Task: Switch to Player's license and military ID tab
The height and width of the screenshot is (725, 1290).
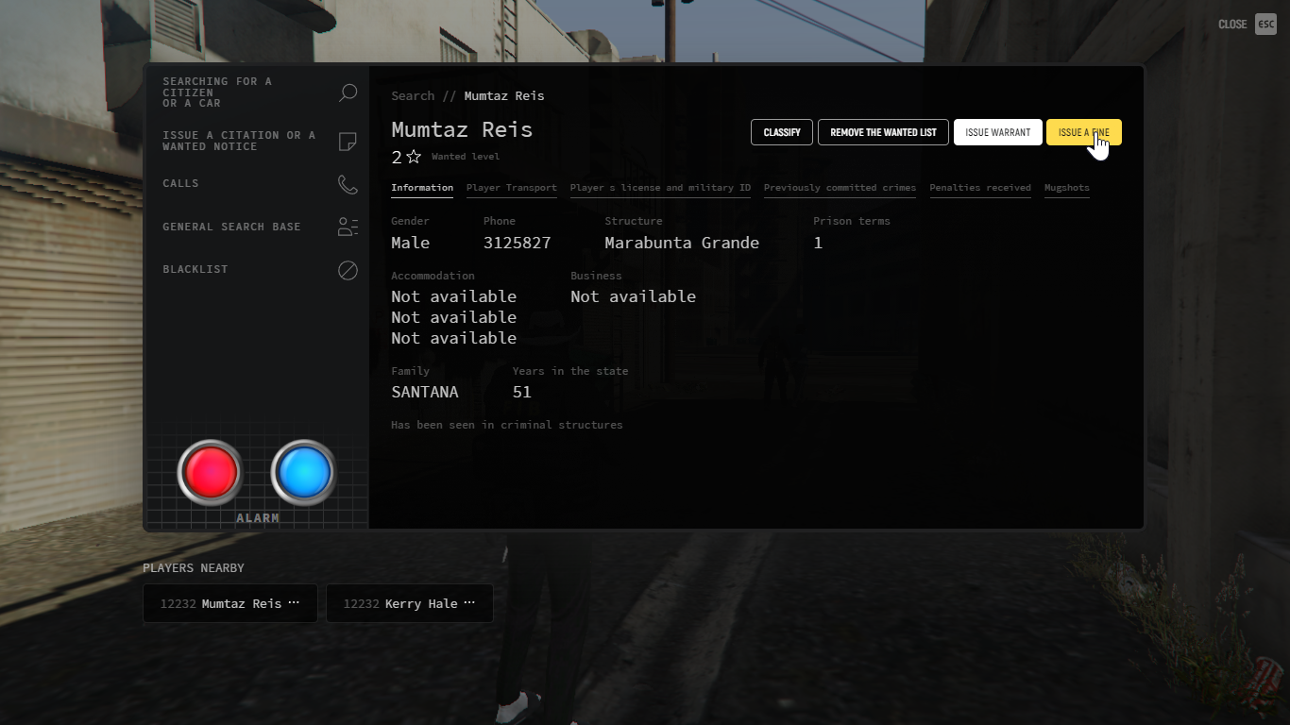Action: click(x=660, y=188)
